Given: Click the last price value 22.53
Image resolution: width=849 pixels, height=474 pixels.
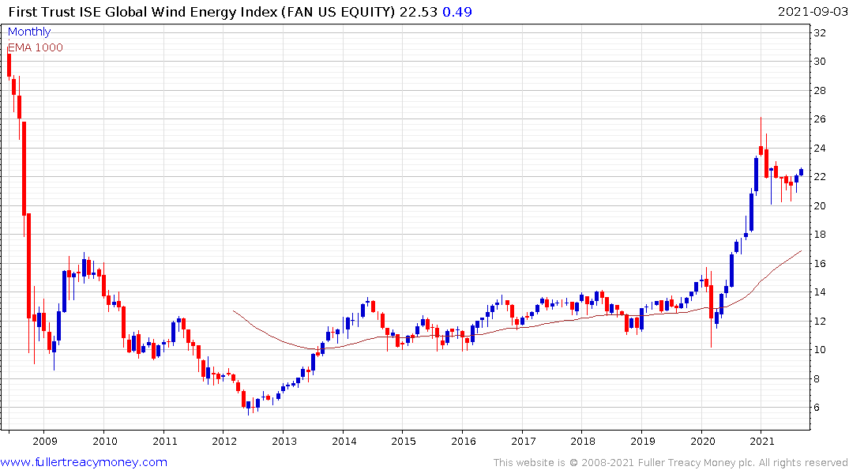Looking at the screenshot, I should [419, 12].
